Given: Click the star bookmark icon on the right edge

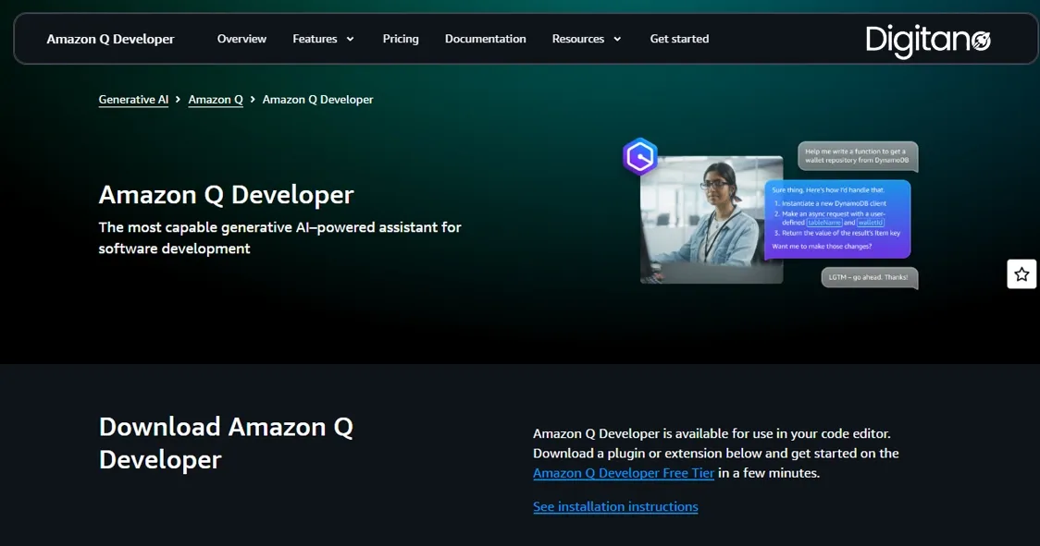Looking at the screenshot, I should 1021,273.
